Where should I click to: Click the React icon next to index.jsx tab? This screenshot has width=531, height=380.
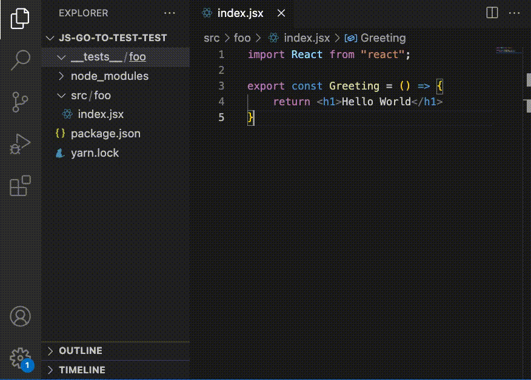207,12
